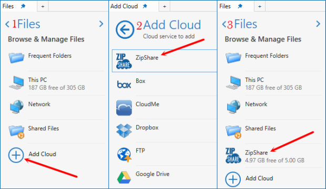This screenshot has height=189, width=326.
Task: Pin the third panel's Files tab
Action: click(240, 6)
